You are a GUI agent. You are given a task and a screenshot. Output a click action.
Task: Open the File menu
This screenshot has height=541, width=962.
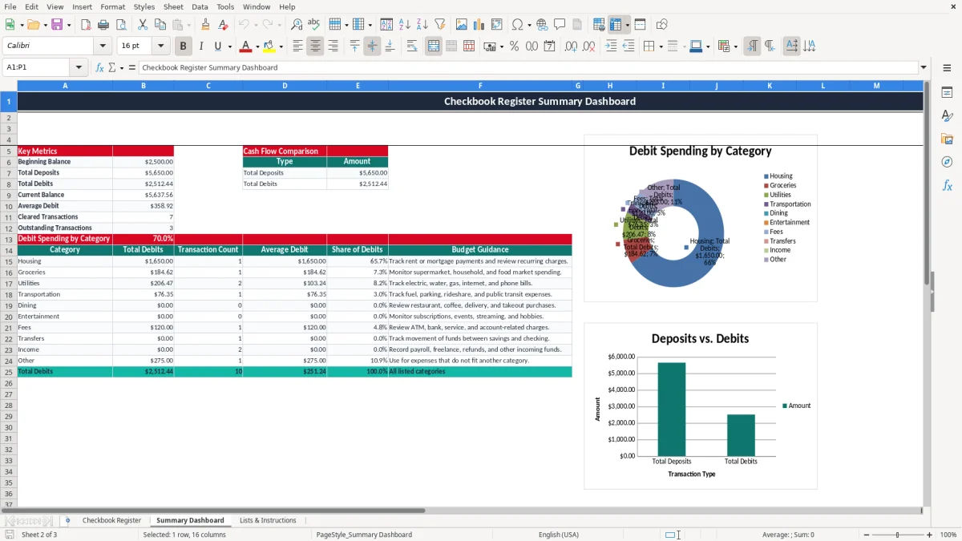click(x=10, y=6)
